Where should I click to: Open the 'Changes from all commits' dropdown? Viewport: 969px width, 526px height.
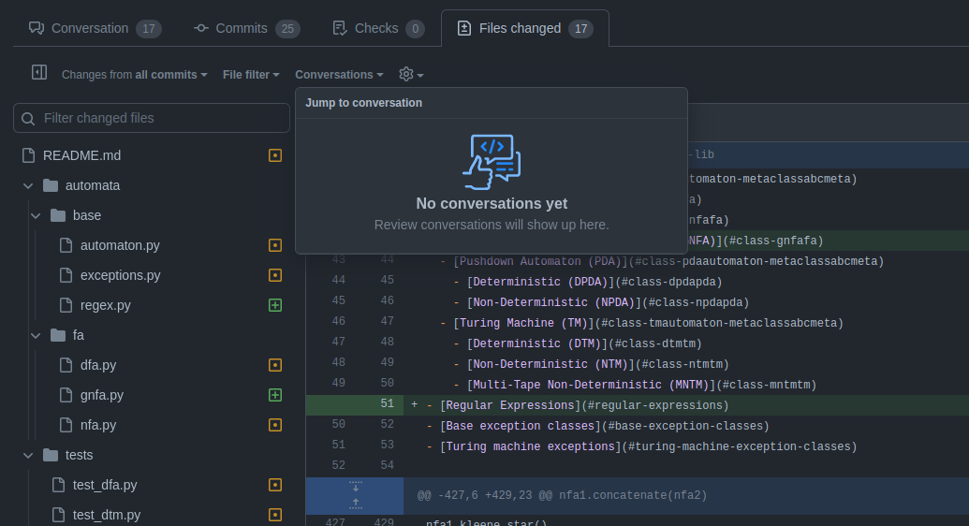coord(135,75)
